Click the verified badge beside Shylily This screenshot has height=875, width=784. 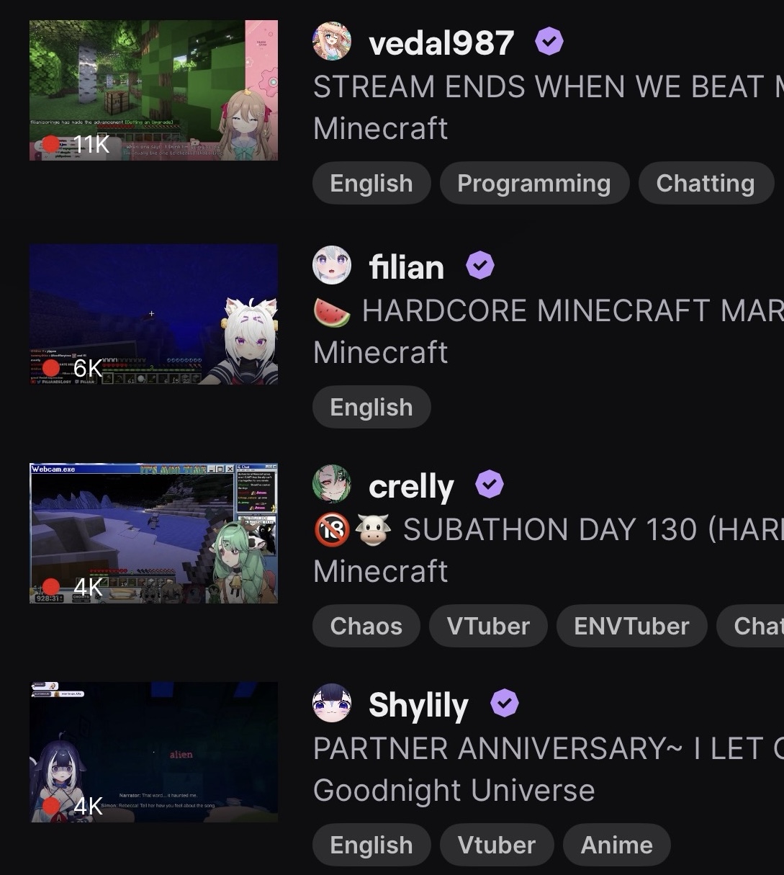click(505, 704)
